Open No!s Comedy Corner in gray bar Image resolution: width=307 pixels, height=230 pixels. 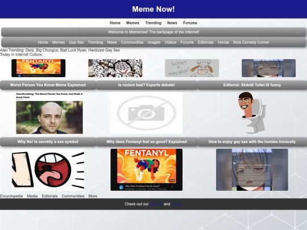click(x=251, y=42)
